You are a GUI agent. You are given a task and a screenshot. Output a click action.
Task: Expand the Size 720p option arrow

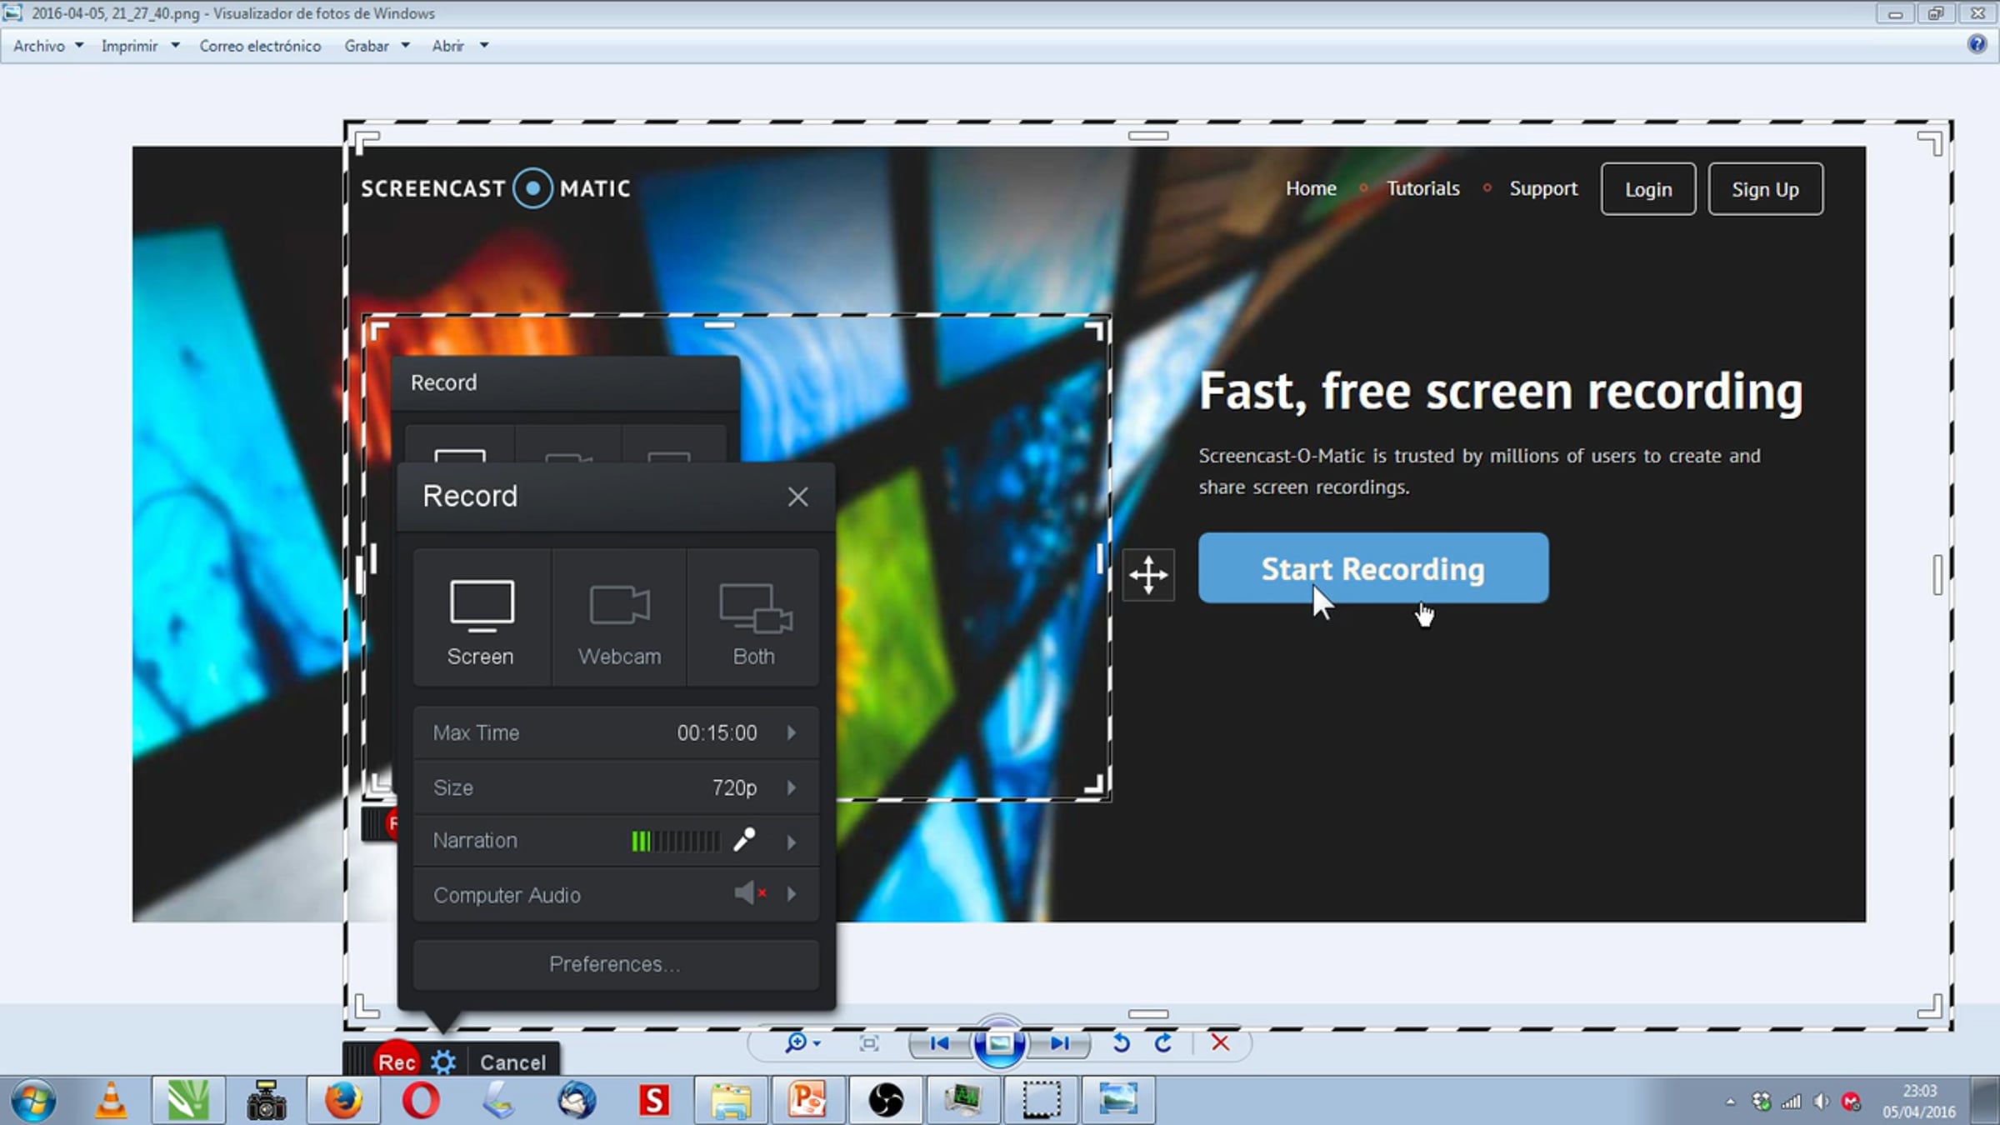tap(792, 787)
